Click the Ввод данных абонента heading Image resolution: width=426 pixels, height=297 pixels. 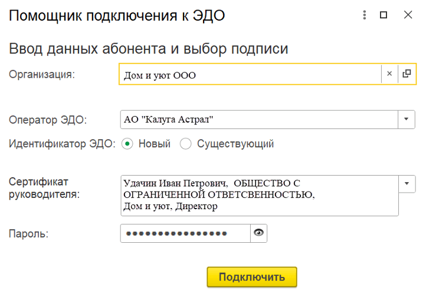tap(149, 48)
